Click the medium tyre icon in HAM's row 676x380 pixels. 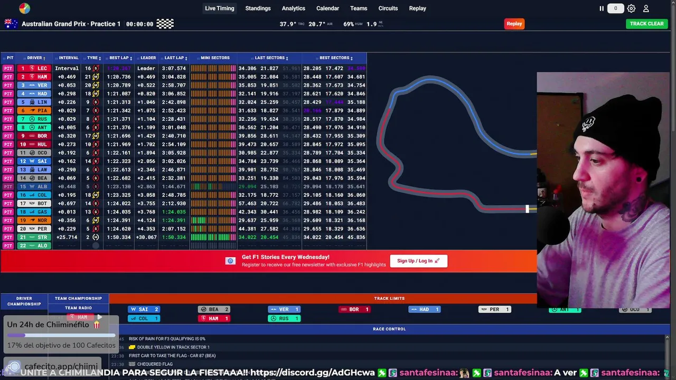[x=96, y=77]
